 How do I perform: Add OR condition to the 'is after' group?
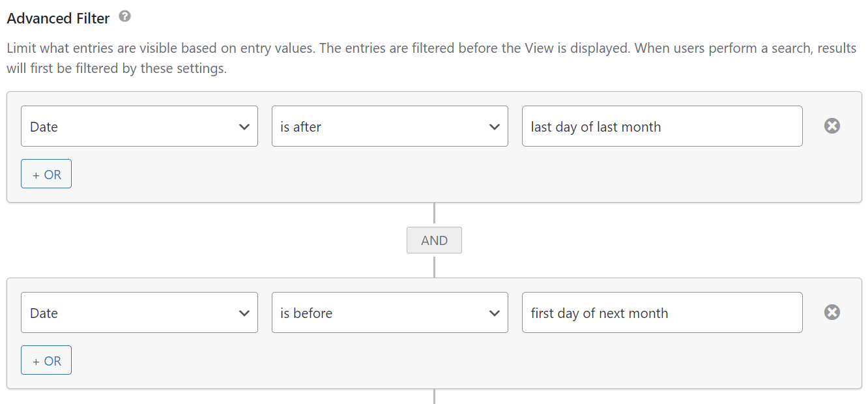pos(46,175)
